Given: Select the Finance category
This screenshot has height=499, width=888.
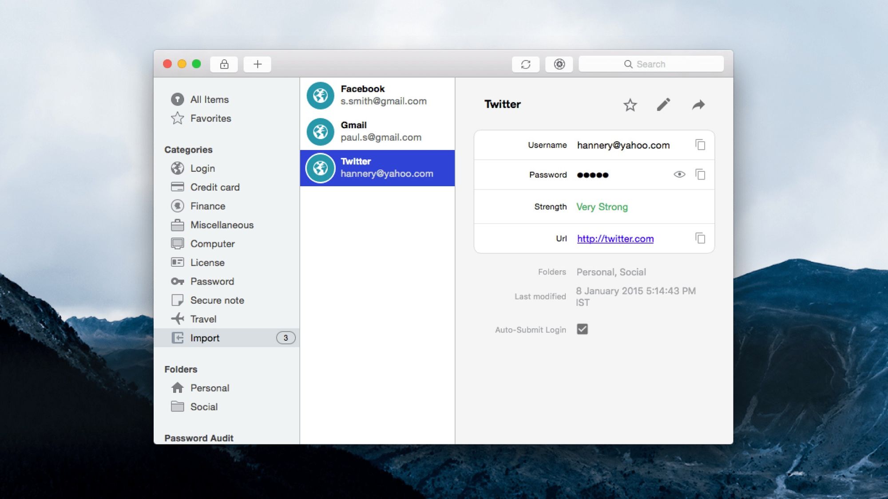Looking at the screenshot, I should [x=208, y=206].
